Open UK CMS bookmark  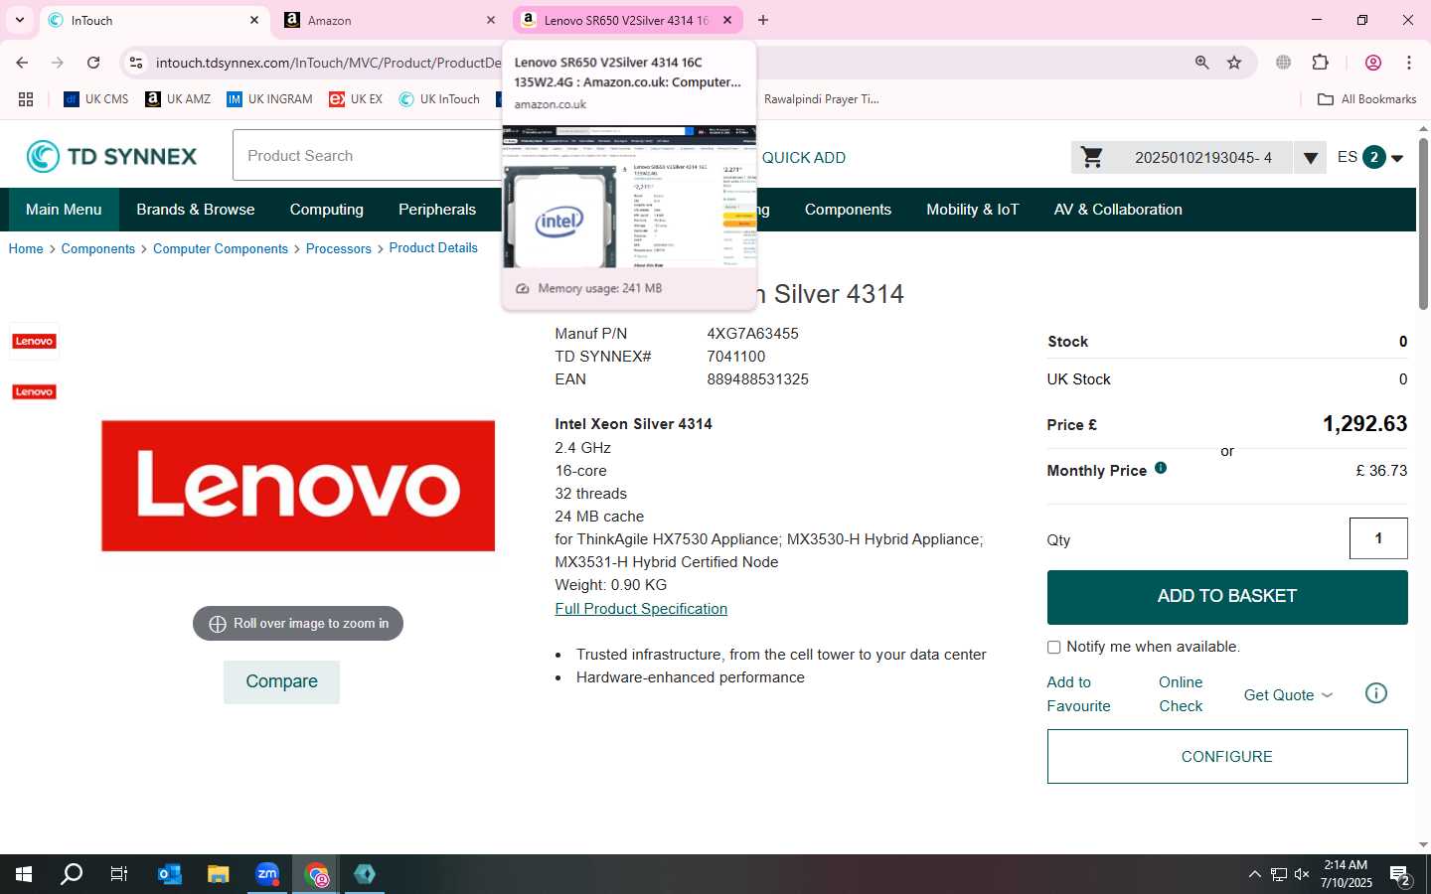coord(96,99)
